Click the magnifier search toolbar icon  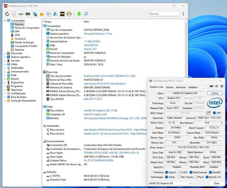[86, 14]
